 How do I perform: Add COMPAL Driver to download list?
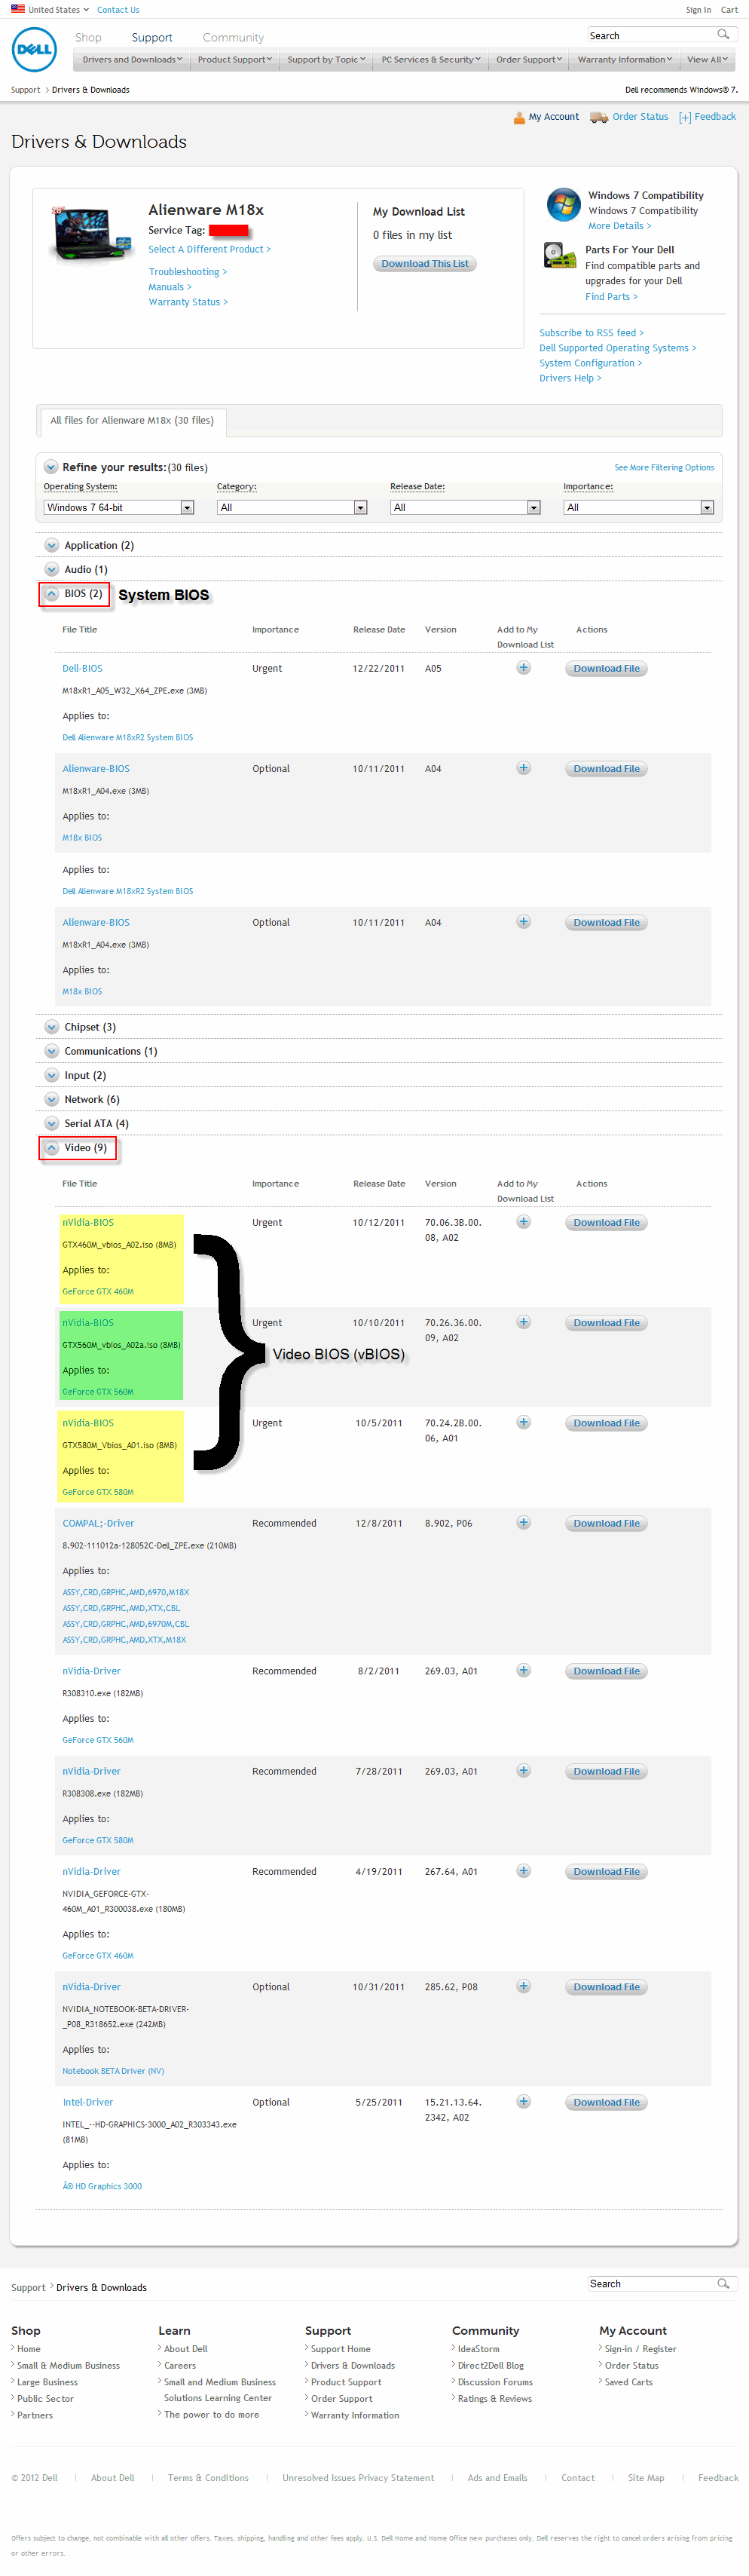[523, 1523]
